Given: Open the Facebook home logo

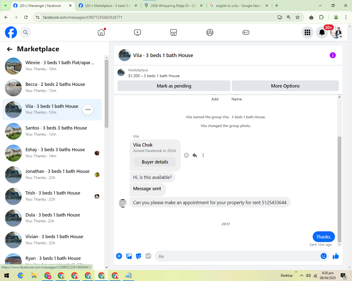Looking at the screenshot, I should (x=11, y=32).
